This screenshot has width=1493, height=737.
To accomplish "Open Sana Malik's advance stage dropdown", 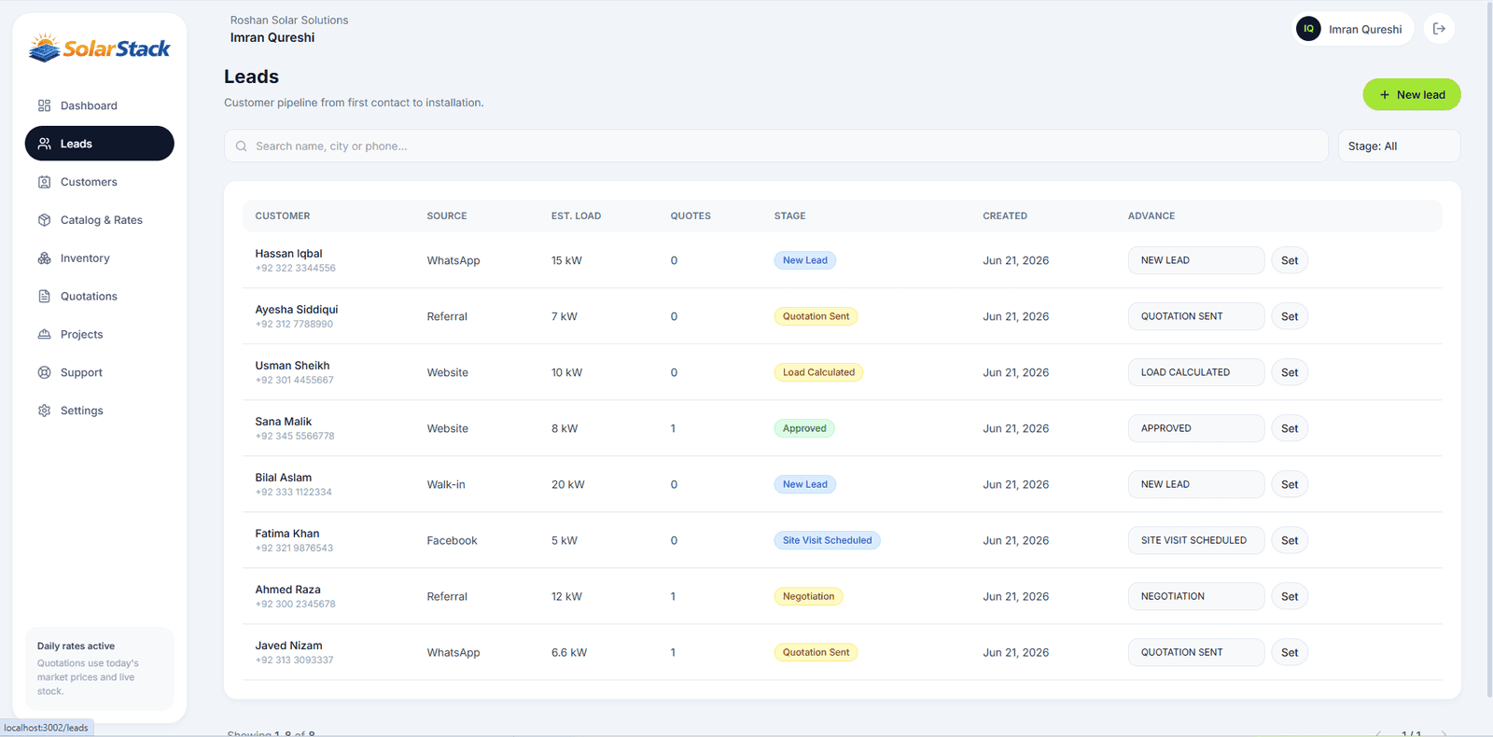I will (x=1196, y=428).
